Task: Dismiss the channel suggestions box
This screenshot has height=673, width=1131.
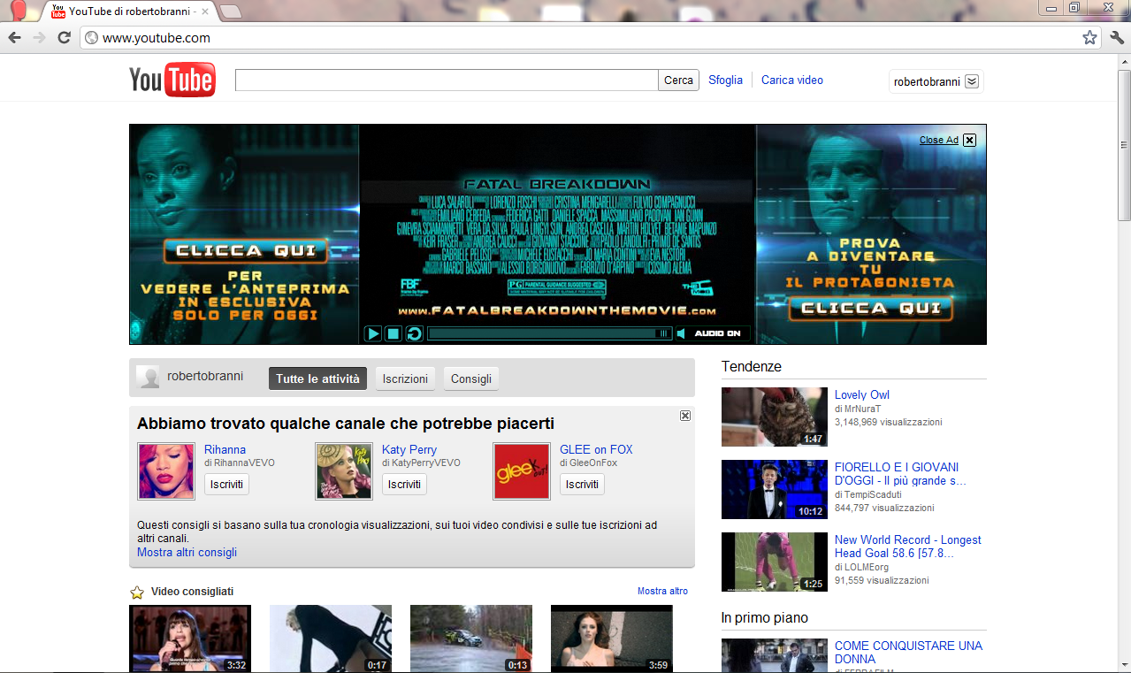Action: (685, 416)
